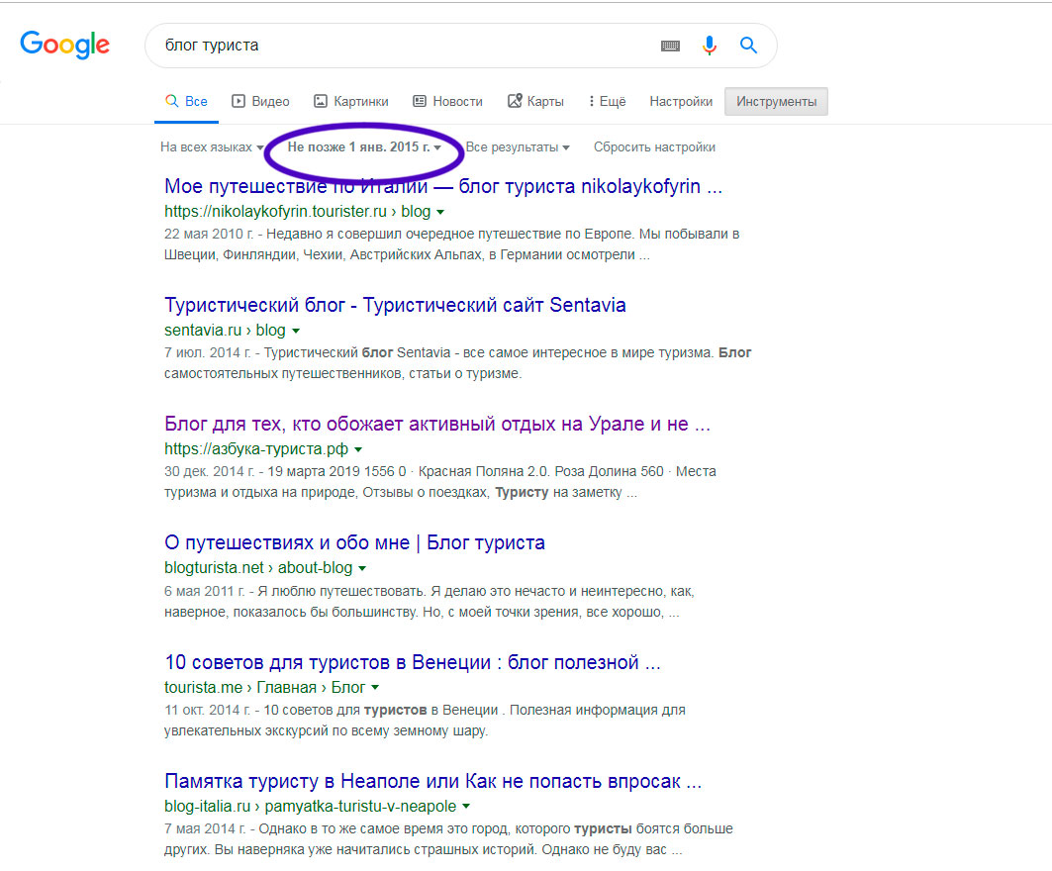Expand the Все результаты dropdown

point(518,146)
